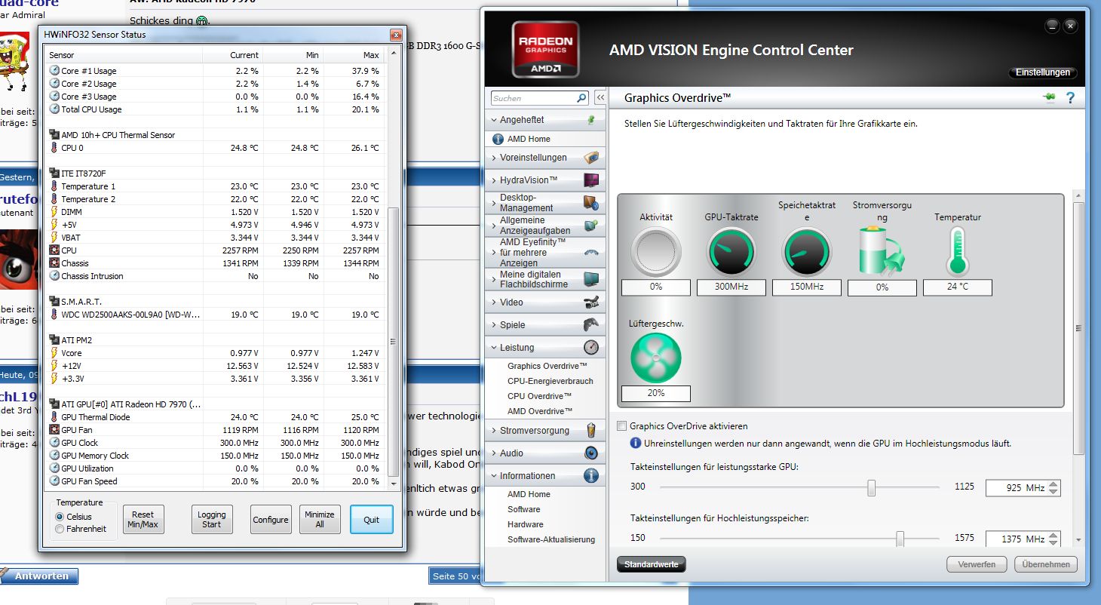Open Graphics Overdrive™ page in sidebar
The height and width of the screenshot is (605, 1101).
(x=547, y=366)
